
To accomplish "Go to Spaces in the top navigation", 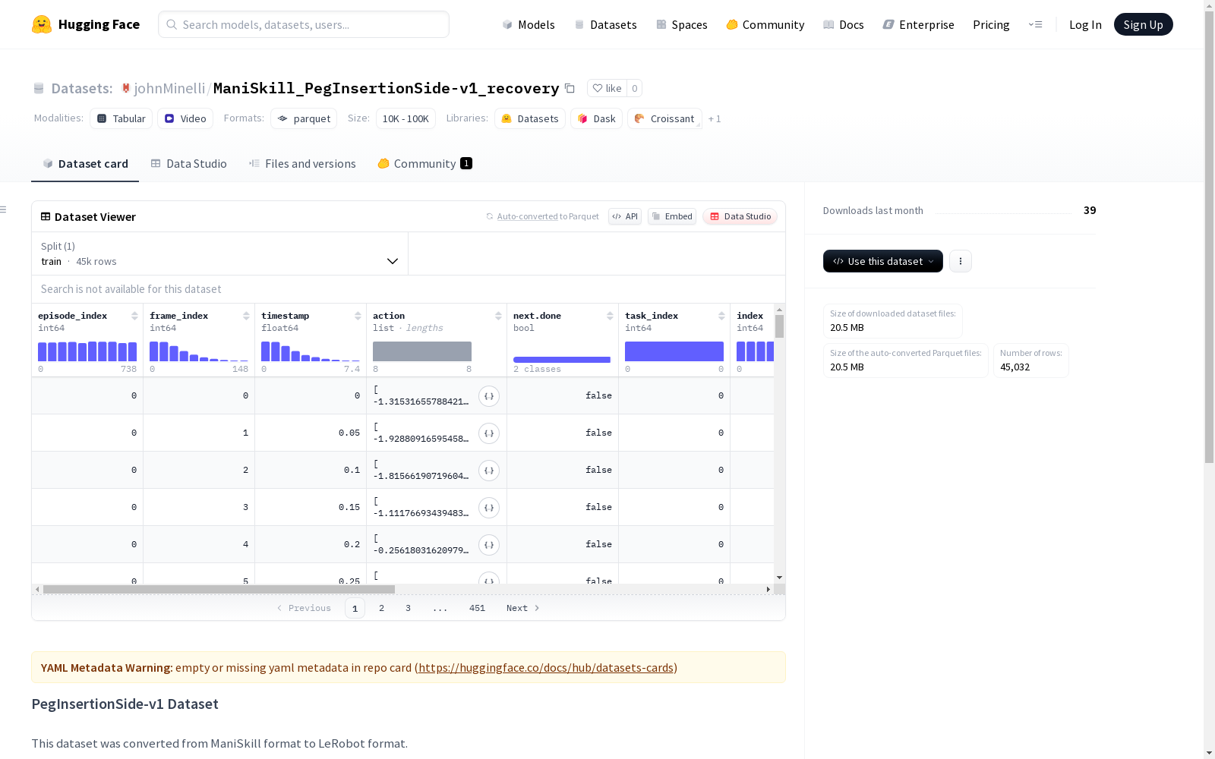I will tap(682, 24).
